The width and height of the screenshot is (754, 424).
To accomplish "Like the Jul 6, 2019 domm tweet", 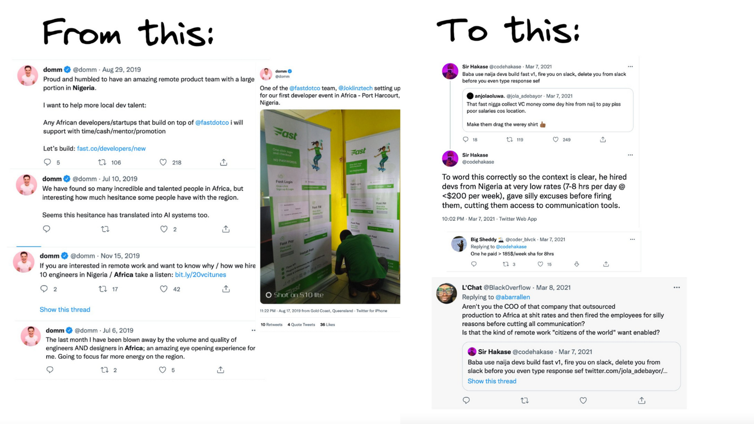I will (163, 370).
